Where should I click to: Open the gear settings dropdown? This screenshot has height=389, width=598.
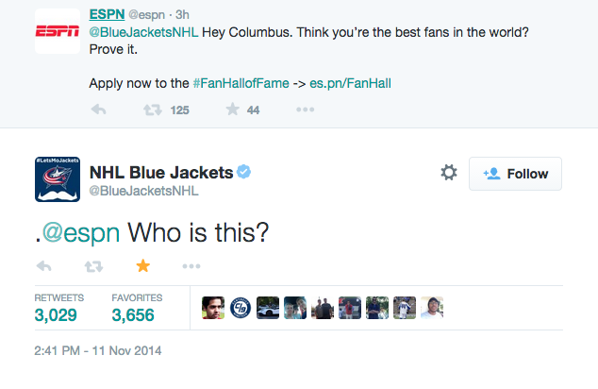tap(449, 173)
